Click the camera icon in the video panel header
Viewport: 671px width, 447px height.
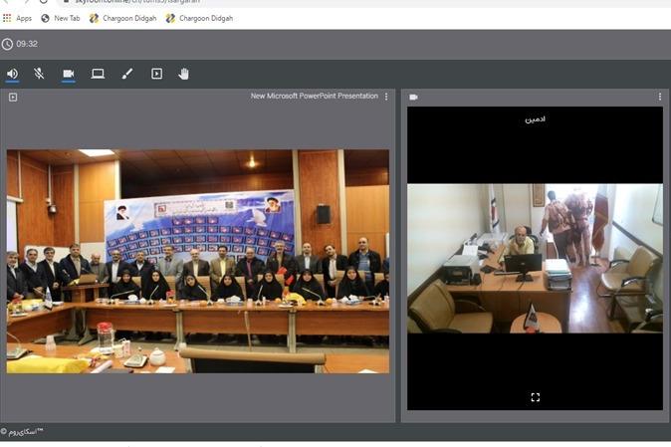(413, 97)
